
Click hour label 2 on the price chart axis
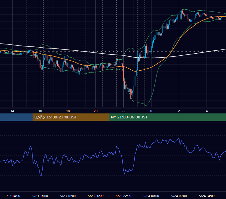179,111
